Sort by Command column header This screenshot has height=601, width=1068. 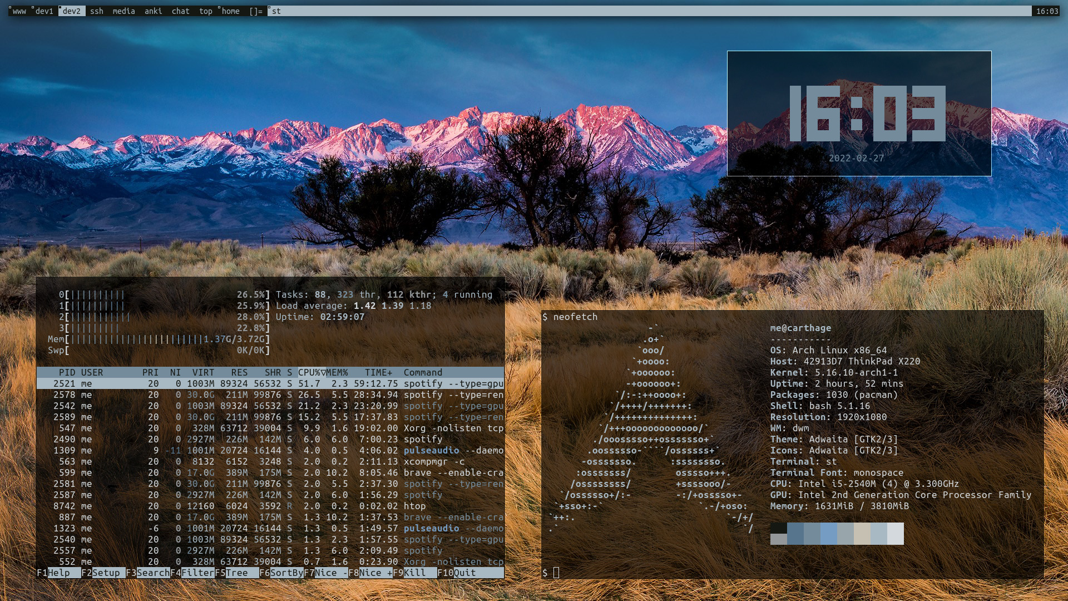click(x=423, y=372)
